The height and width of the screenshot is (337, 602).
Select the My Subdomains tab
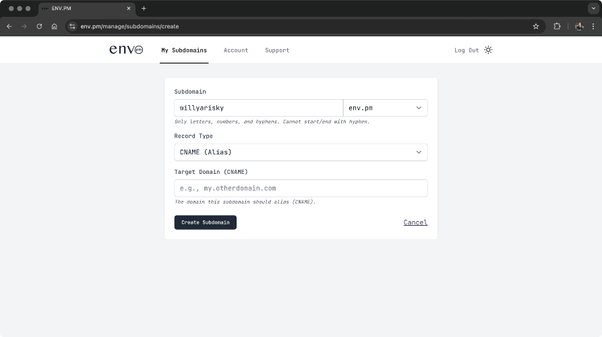(x=184, y=51)
